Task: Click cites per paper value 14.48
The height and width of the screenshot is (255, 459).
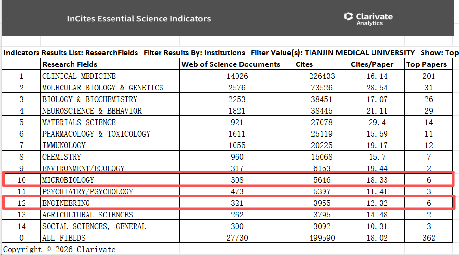Action: click(x=377, y=215)
